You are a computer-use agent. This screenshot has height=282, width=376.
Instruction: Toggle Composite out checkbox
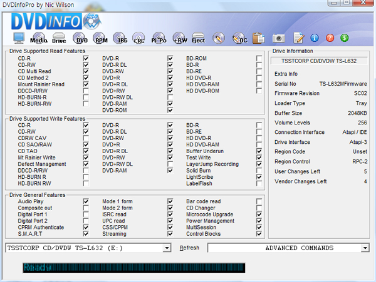[86, 208]
